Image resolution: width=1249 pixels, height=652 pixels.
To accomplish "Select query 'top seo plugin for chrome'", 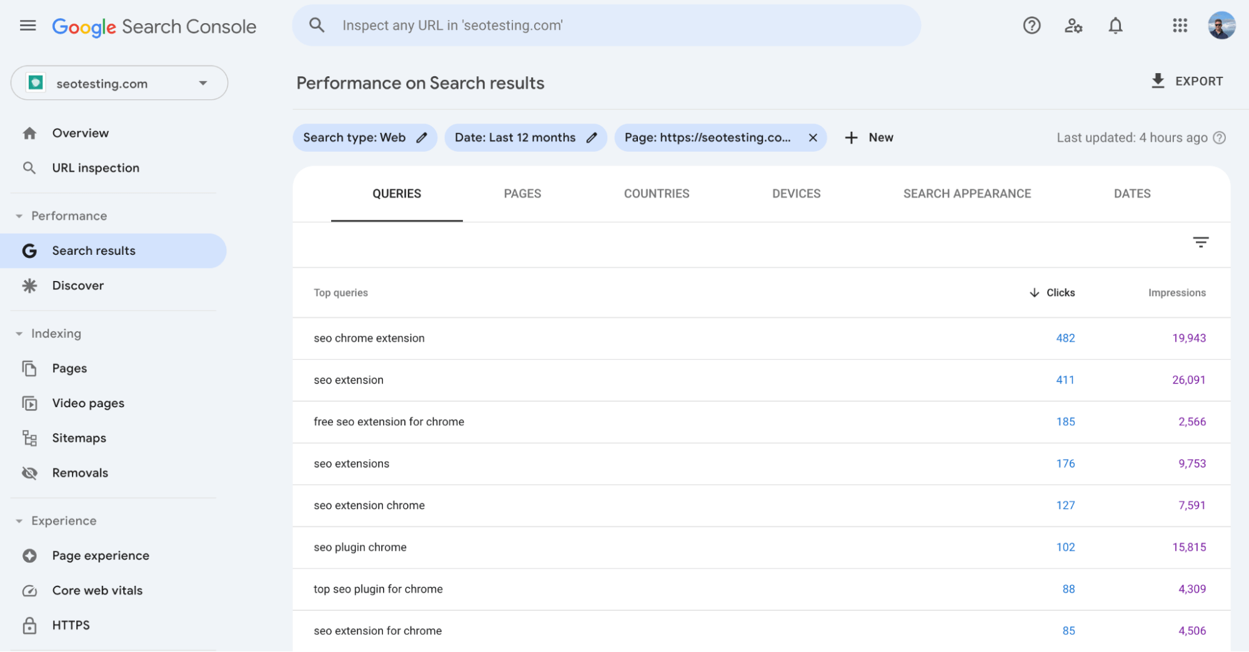I will tap(378, 590).
